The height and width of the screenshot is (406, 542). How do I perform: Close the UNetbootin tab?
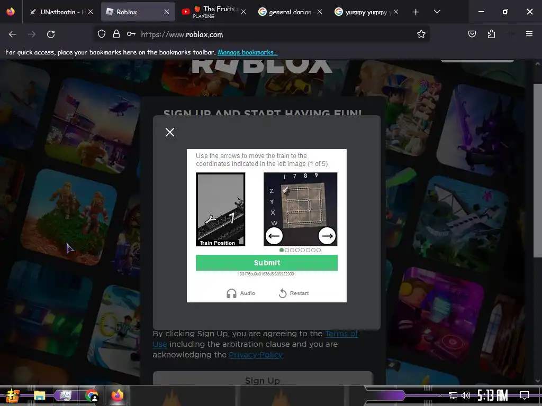(91, 12)
